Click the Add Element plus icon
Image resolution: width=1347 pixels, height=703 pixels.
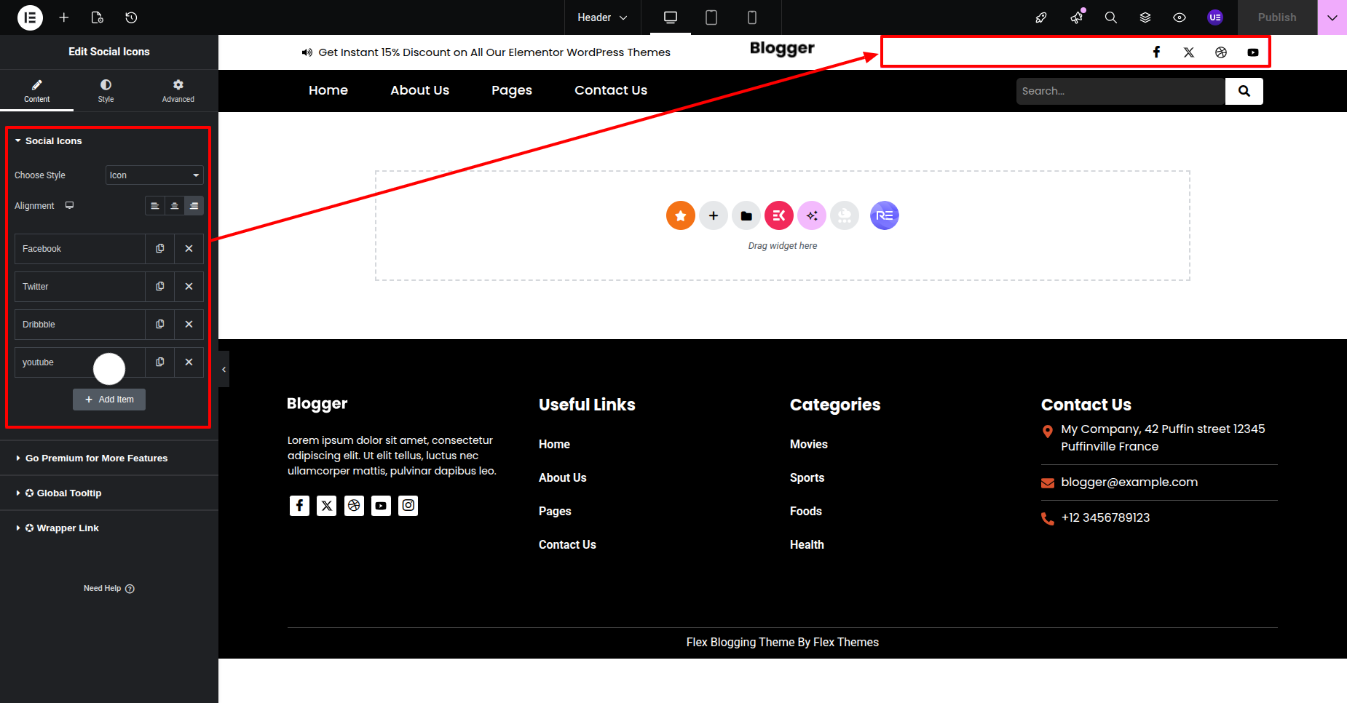pos(64,17)
